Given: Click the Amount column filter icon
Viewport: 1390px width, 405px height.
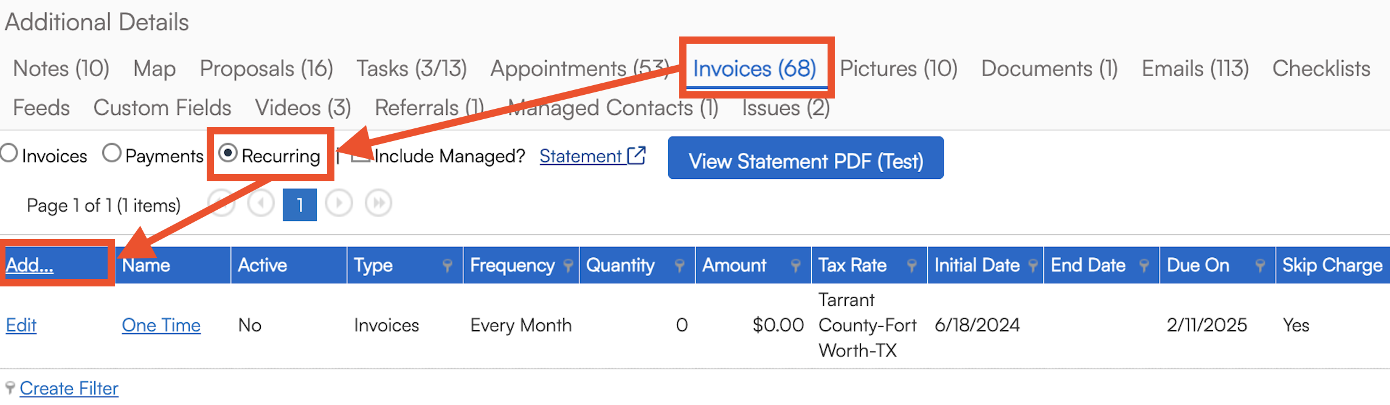Looking at the screenshot, I should click(x=795, y=265).
